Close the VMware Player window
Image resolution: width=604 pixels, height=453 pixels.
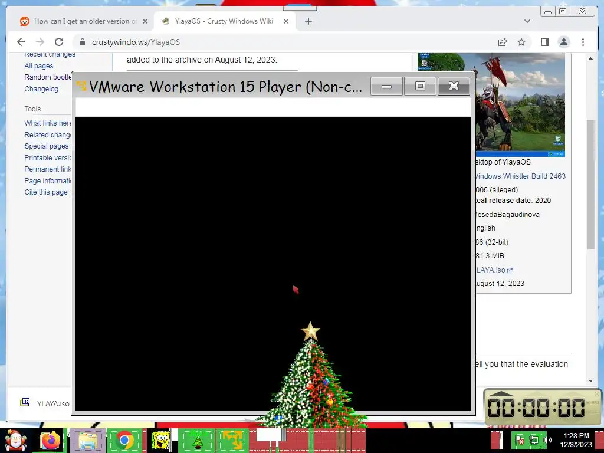point(454,86)
